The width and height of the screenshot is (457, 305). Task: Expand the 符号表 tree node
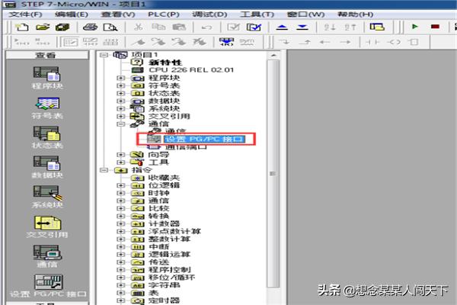click(x=120, y=85)
